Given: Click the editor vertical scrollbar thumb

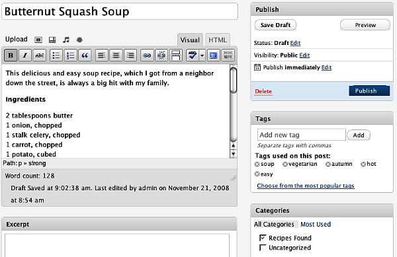Looking at the screenshot, I should (233, 81).
